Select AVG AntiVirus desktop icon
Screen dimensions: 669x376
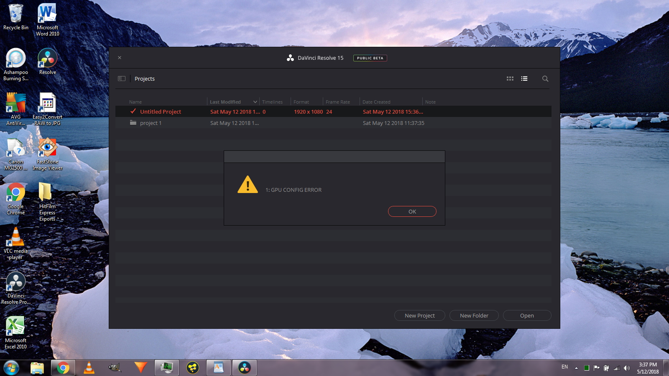[16, 109]
